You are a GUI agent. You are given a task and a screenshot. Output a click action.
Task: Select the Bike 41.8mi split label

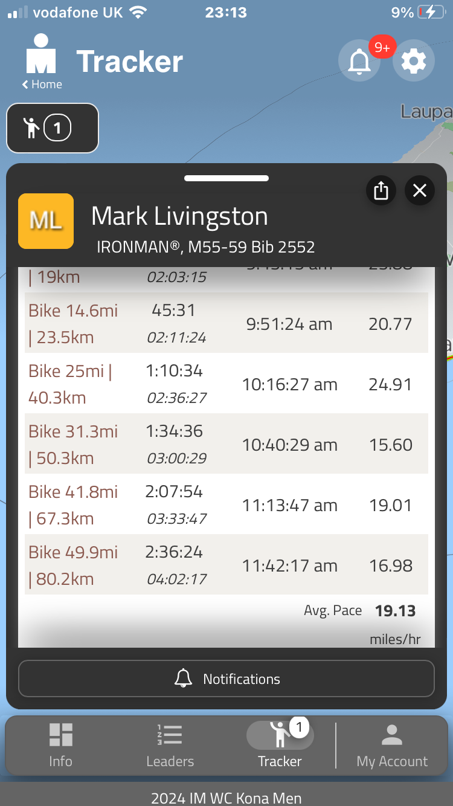click(73, 505)
